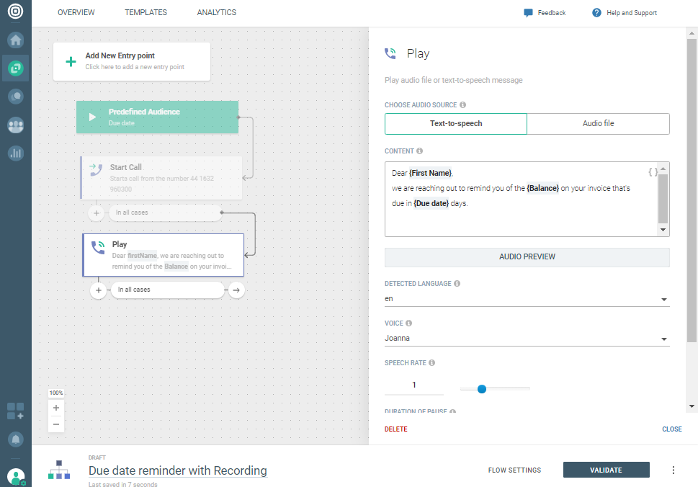Click the zoom out minus button
Viewport: 698px width, 487px height.
(x=56, y=424)
